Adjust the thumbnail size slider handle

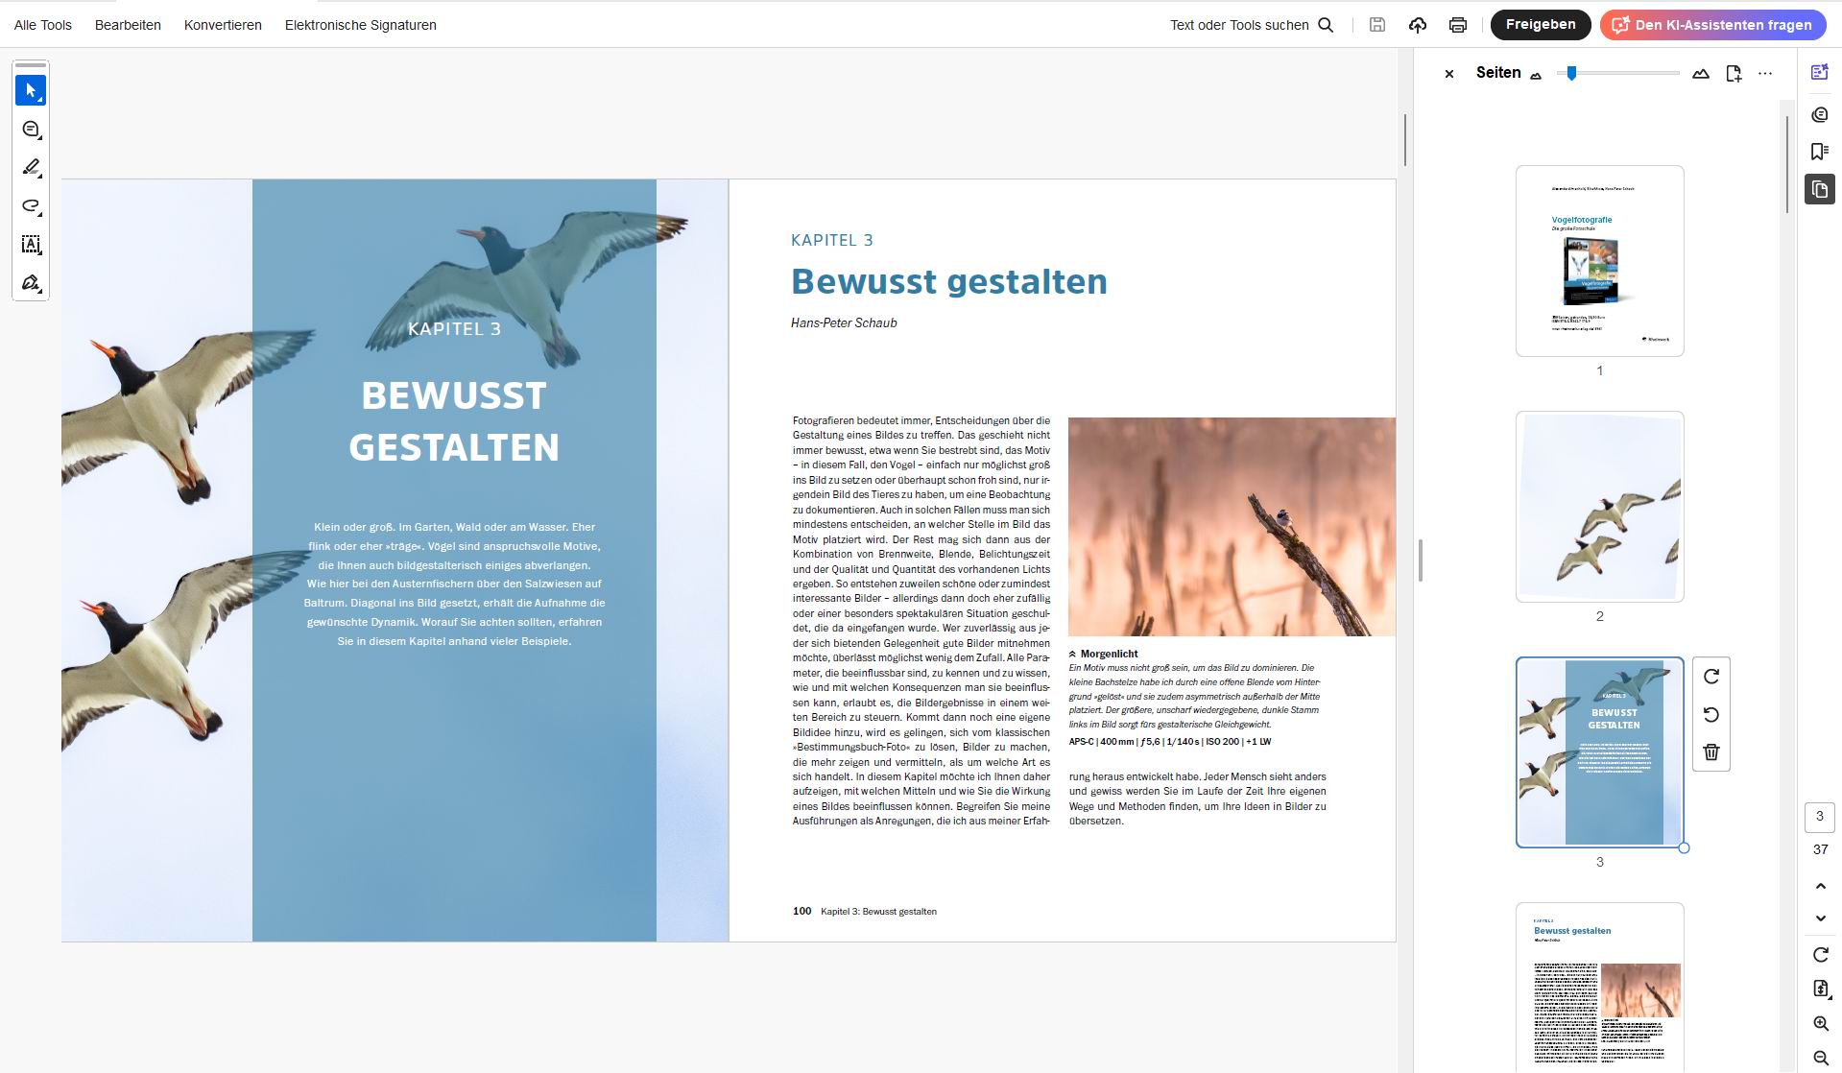[1571, 73]
